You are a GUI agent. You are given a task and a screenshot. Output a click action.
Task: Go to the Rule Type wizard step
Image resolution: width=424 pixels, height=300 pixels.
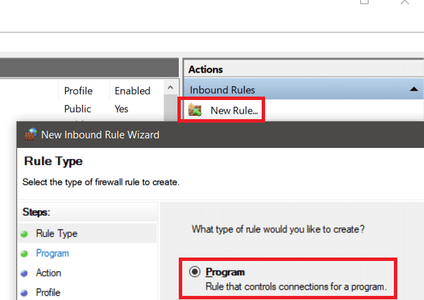57,234
